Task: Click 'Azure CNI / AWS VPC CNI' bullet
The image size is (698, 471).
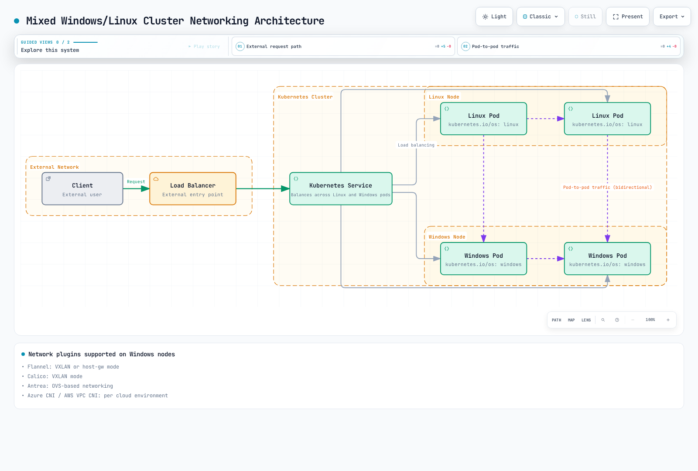Action: [98, 396]
